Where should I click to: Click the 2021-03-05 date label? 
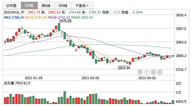(x=90, y=78)
